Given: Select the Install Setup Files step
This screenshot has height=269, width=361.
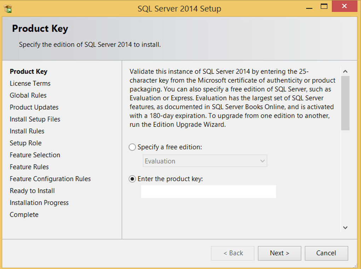Looking at the screenshot, I should (x=35, y=119).
